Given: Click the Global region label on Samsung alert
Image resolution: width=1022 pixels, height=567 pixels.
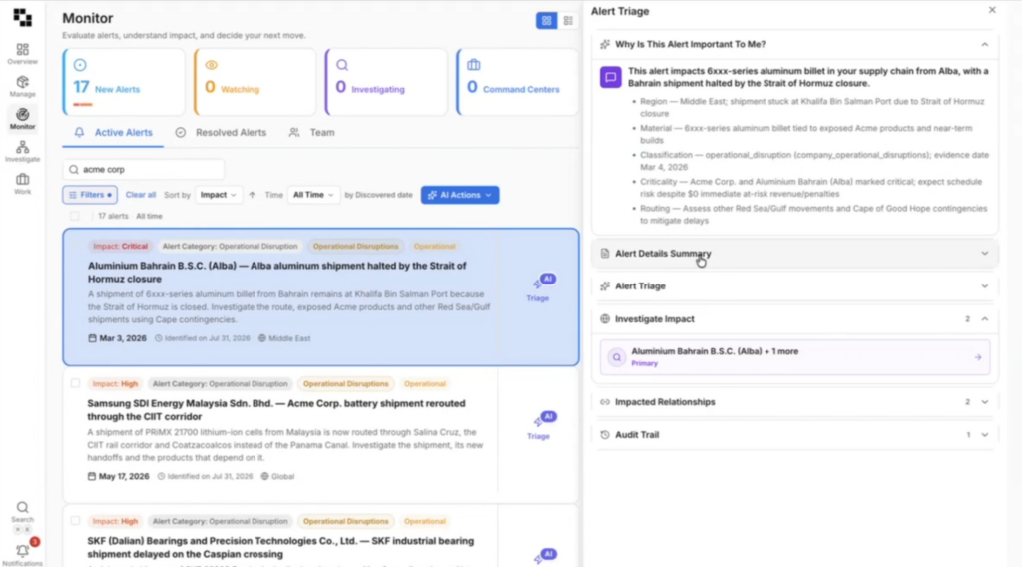Looking at the screenshot, I should click(278, 476).
